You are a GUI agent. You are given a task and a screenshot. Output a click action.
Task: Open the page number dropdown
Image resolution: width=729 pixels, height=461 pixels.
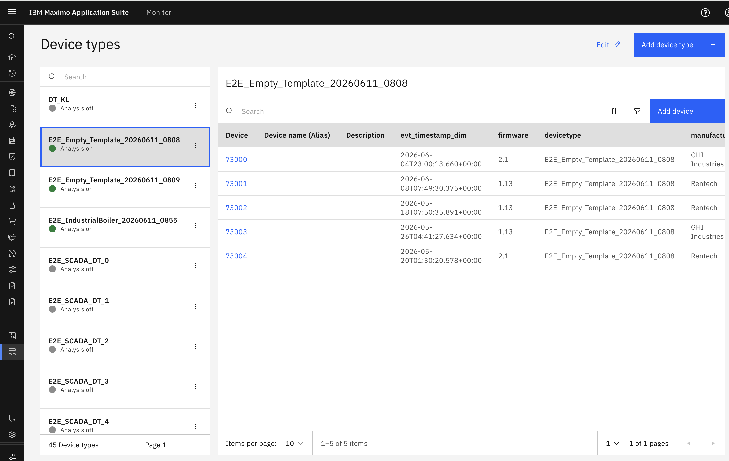click(x=612, y=443)
